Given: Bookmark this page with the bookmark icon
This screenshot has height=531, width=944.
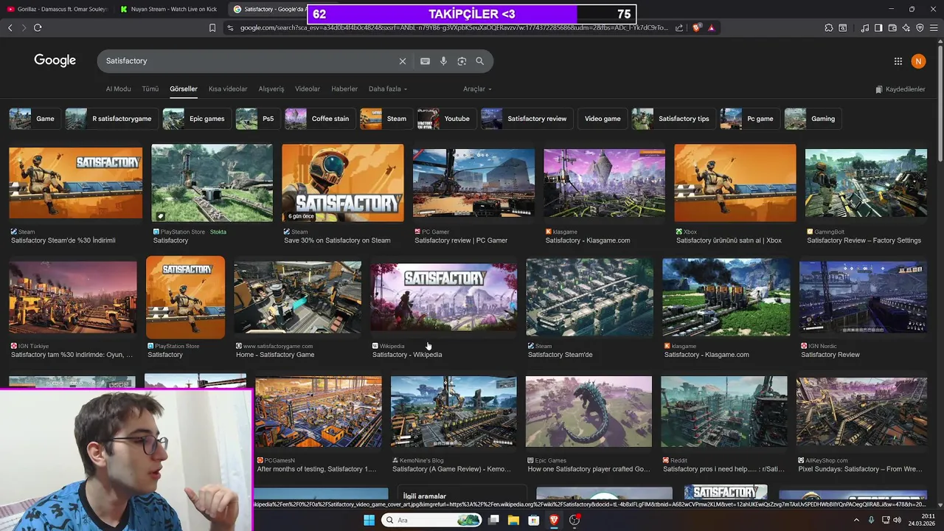Looking at the screenshot, I should tap(212, 28).
